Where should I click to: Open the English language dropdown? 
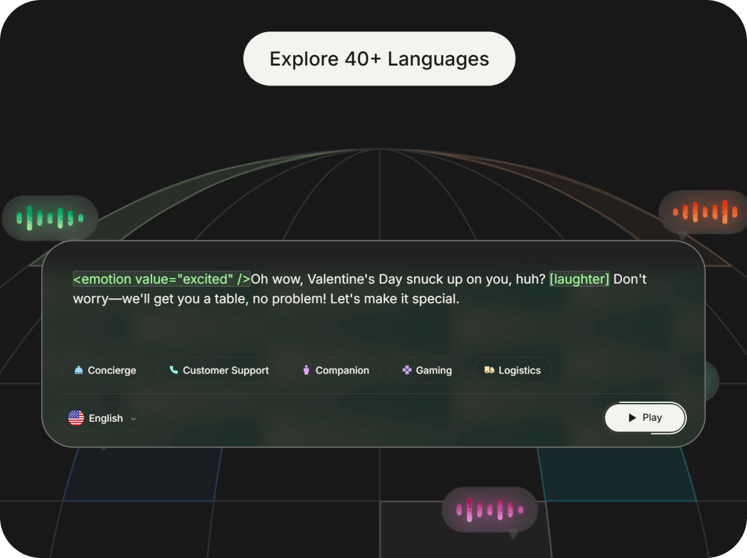coord(104,419)
